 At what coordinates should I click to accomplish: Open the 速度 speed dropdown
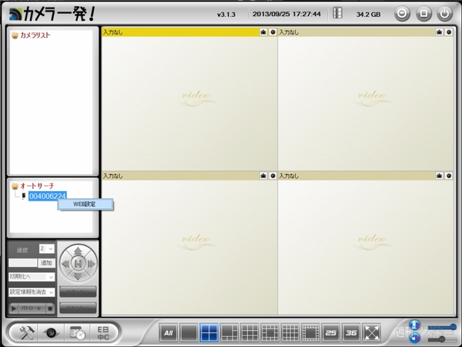(x=46, y=249)
